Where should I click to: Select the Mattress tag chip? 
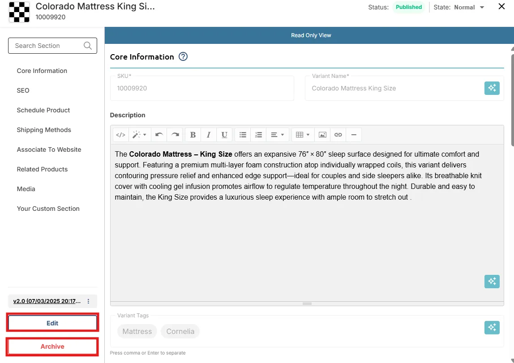(x=137, y=331)
